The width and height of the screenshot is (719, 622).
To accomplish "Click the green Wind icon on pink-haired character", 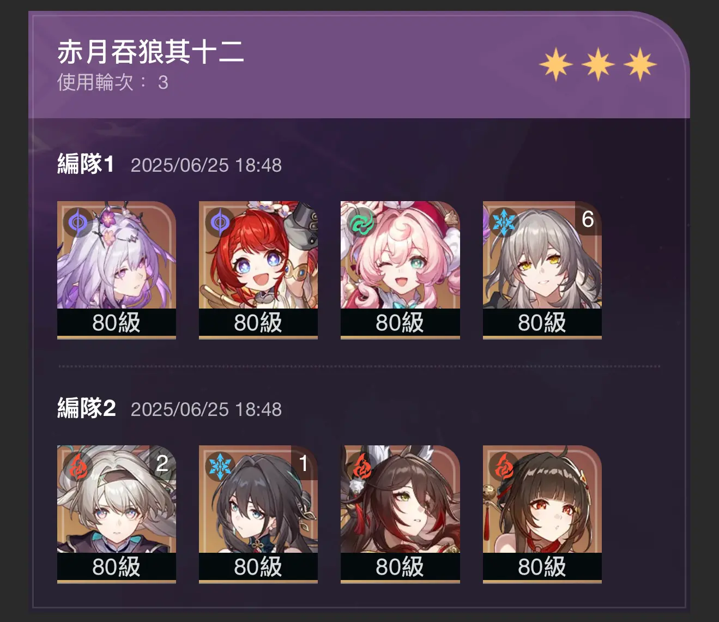I will (x=361, y=222).
